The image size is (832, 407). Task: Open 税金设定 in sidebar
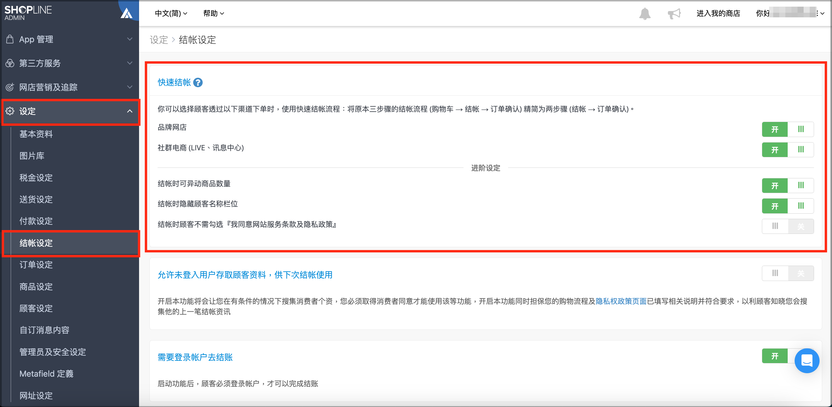coord(36,177)
